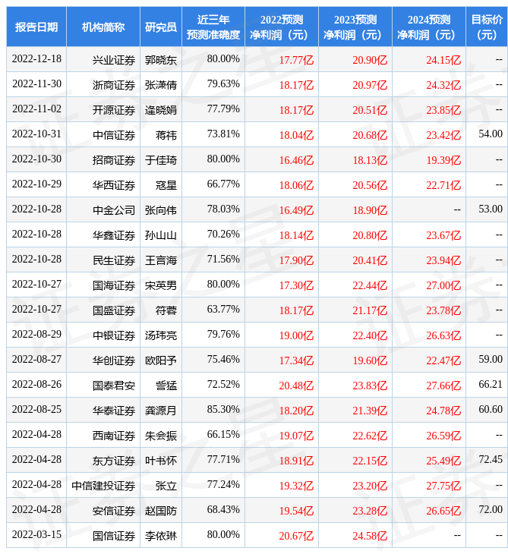Click researcher 孙山山

(161, 235)
